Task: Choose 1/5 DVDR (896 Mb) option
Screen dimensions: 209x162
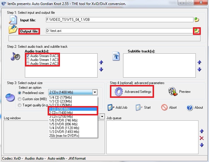Action: (73, 124)
